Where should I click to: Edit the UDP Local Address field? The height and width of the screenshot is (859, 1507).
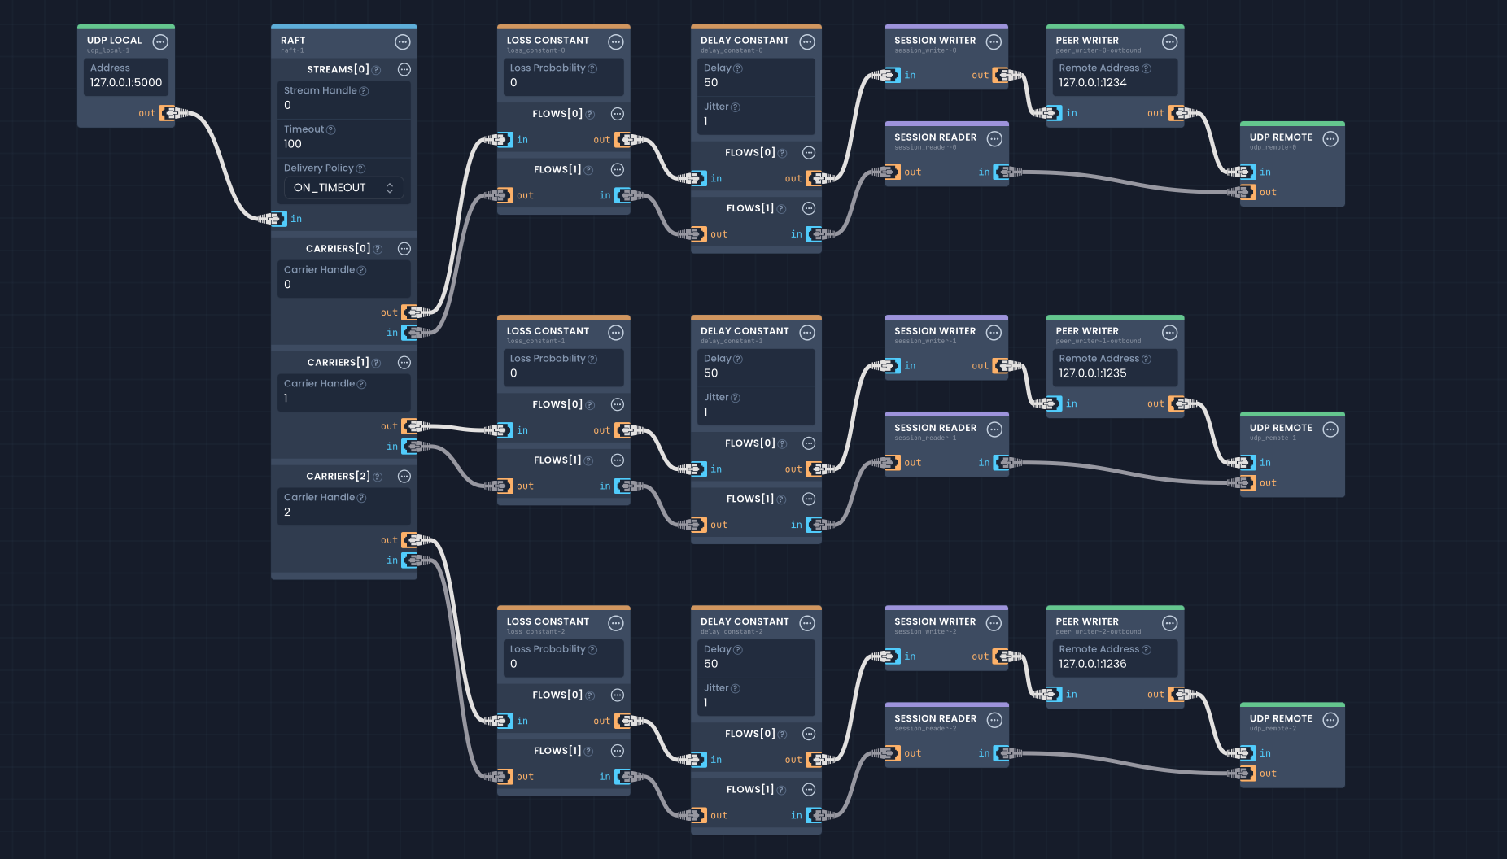point(126,82)
